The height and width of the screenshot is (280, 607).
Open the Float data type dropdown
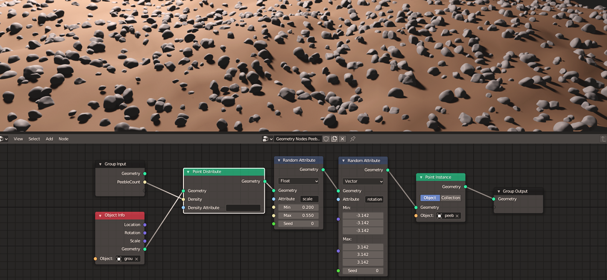coord(298,181)
